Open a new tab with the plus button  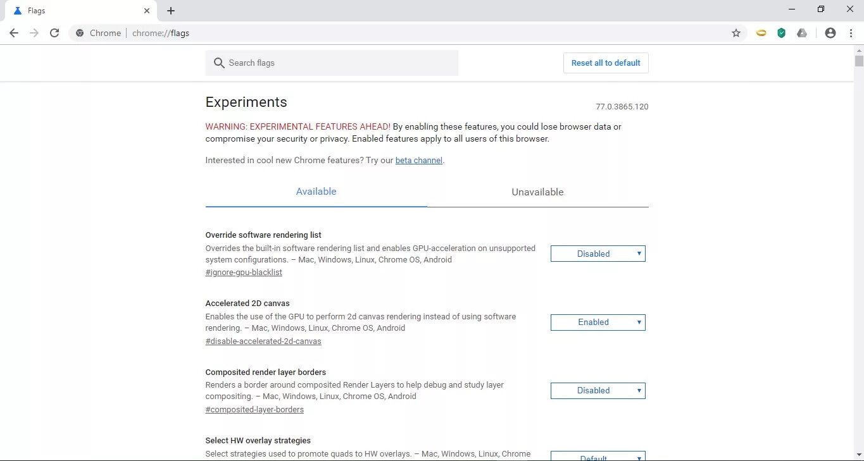click(171, 11)
